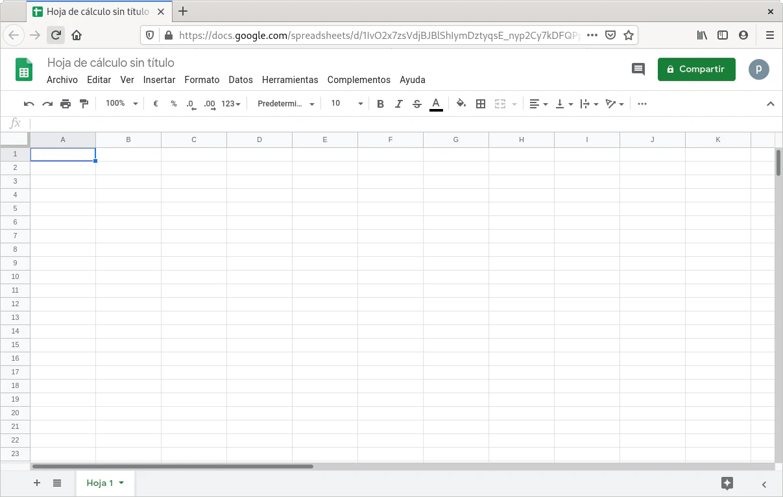The image size is (783, 497).
Task: Open the comment history icon
Action: coord(638,69)
